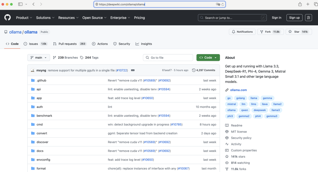This screenshot has width=318, height=172.
Task: Click the repository icon next to ollama
Action: pos(6,32)
